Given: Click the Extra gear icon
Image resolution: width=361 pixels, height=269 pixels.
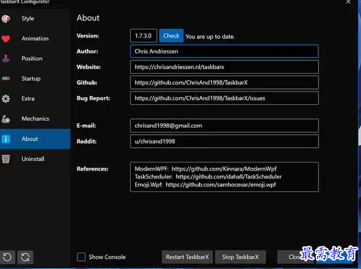Looking at the screenshot, I should [6, 99].
